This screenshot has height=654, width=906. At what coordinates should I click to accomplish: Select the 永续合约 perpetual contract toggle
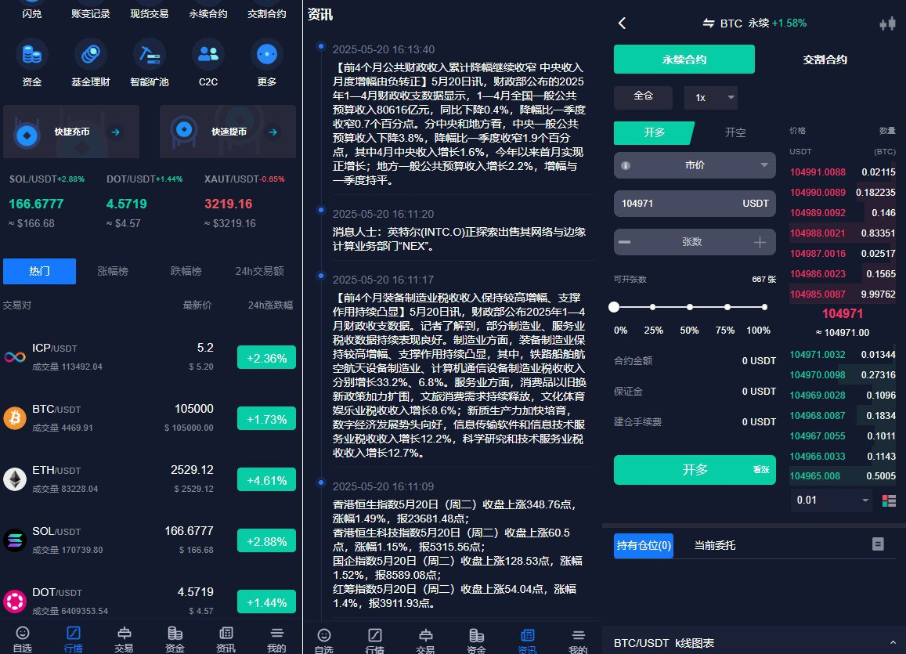coord(684,60)
